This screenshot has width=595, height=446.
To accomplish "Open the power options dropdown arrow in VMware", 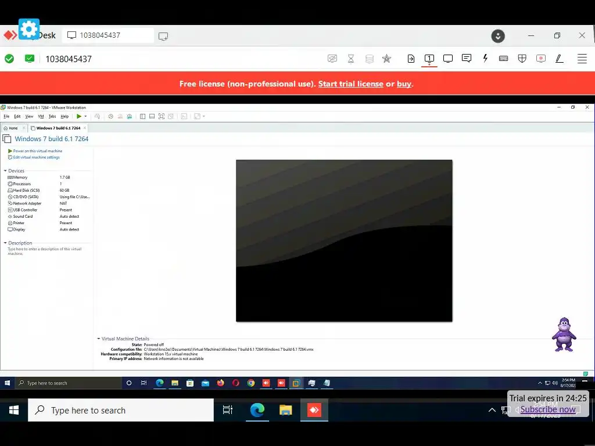I will tap(86, 116).
